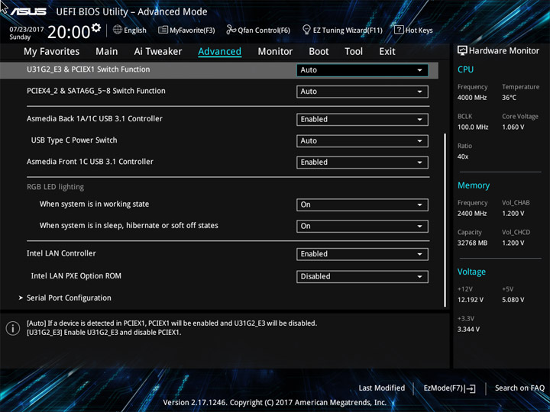Click the 4000 MHz CPU frequency value

coord(472,98)
